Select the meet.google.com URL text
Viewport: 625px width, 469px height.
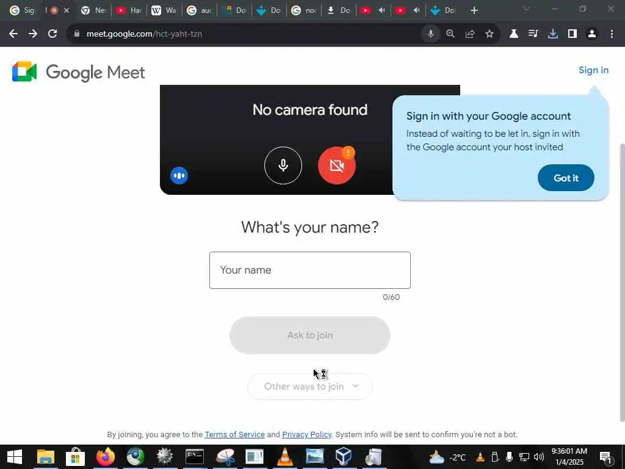point(144,34)
